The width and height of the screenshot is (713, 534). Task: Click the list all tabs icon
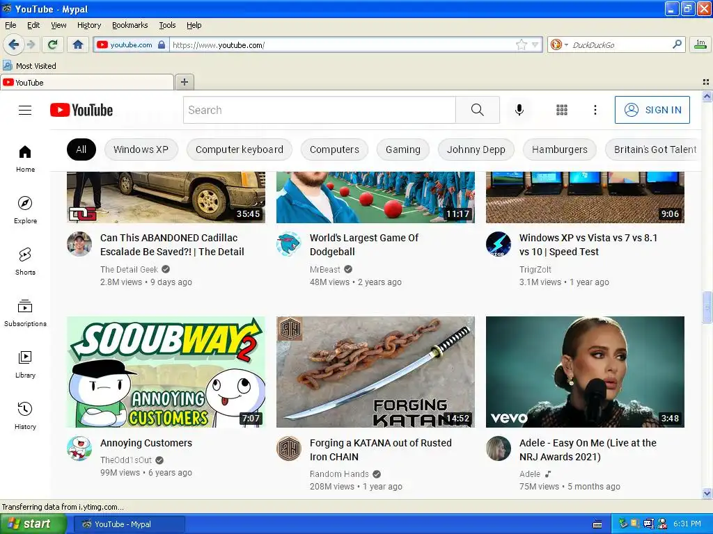(x=706, y=82)
